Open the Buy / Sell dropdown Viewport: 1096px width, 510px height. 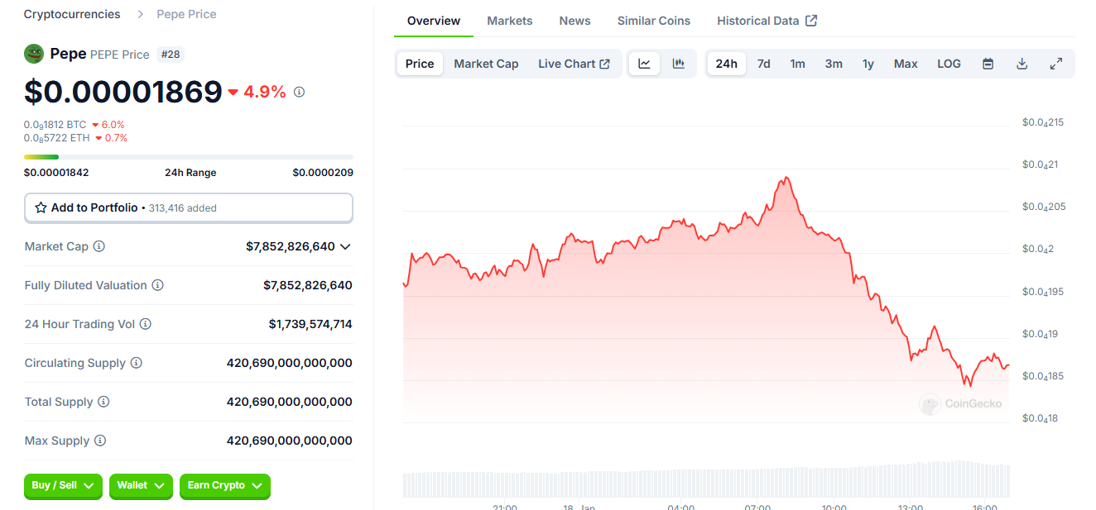coord(64,486)
